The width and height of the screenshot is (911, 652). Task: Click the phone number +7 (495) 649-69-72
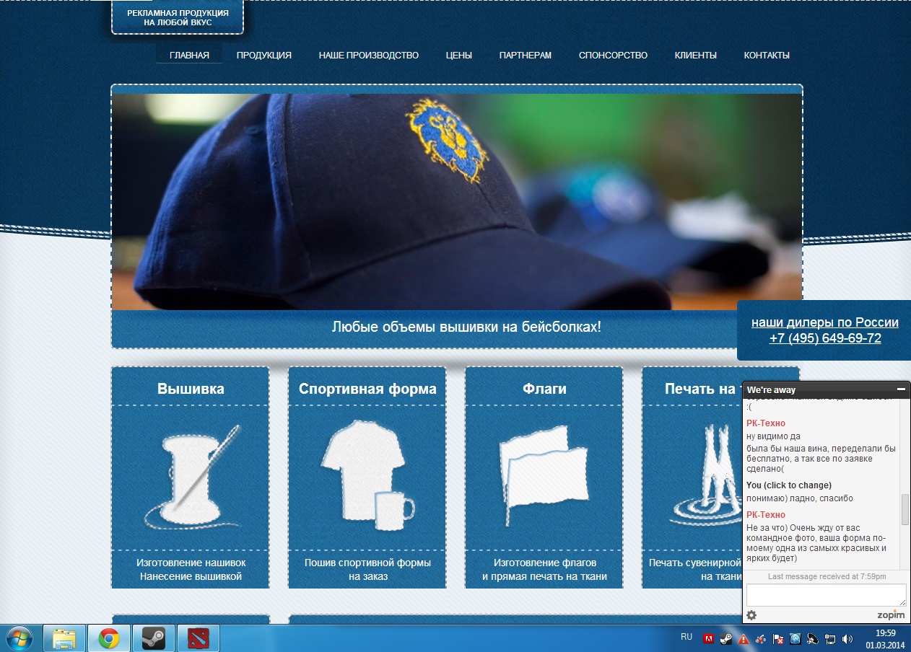tap(825, 338)
